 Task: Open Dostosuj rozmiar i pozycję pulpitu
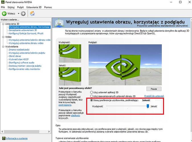click(x=25, y=66)
